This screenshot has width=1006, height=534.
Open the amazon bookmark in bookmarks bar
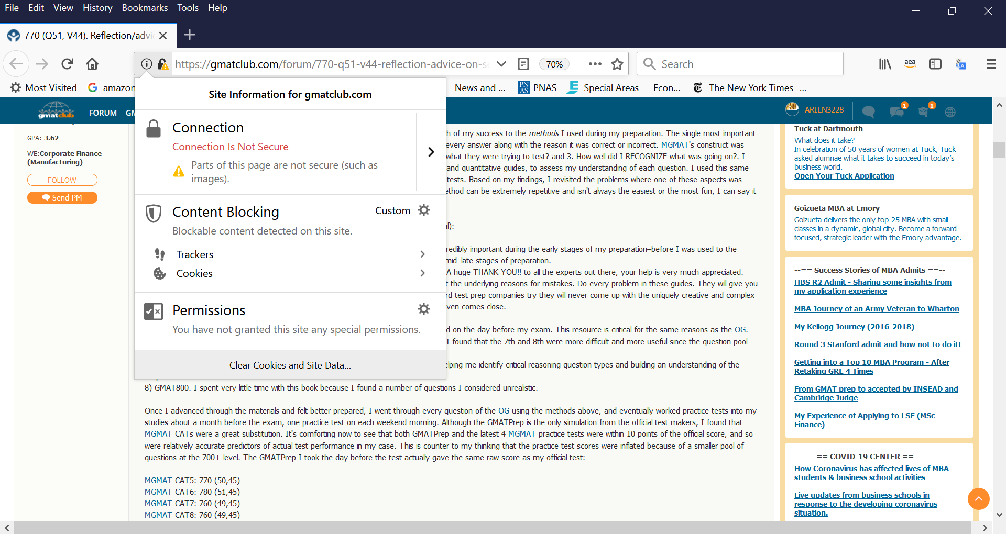pos(111,87)
